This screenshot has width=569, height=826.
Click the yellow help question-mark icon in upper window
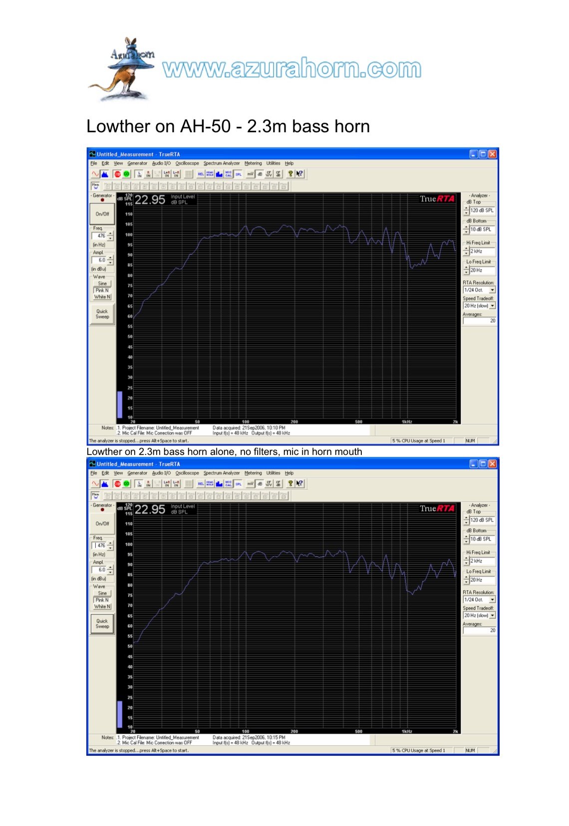click(x=290, y=174)
